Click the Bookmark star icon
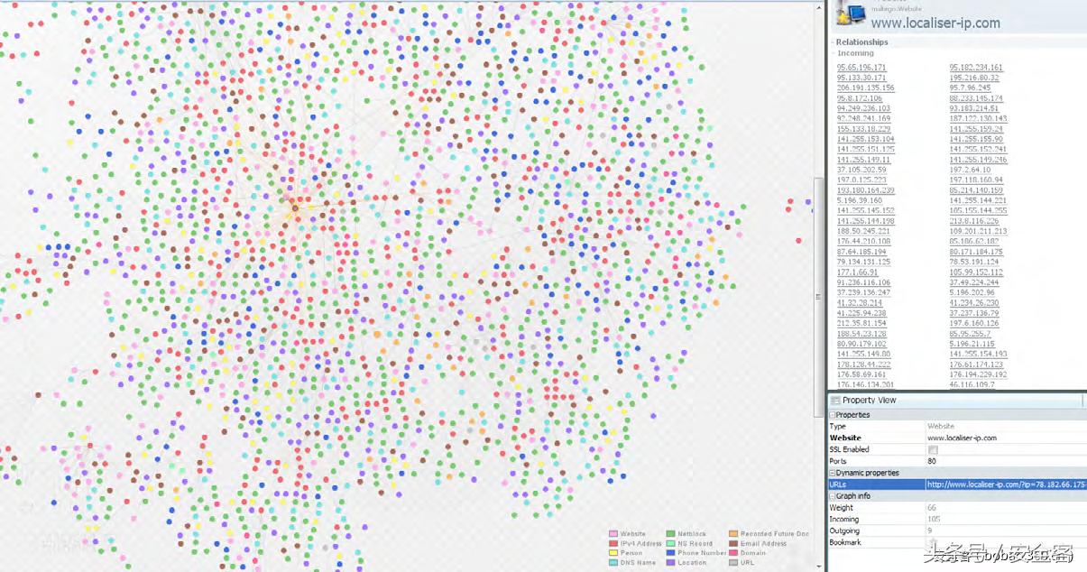 coord(933,543)
